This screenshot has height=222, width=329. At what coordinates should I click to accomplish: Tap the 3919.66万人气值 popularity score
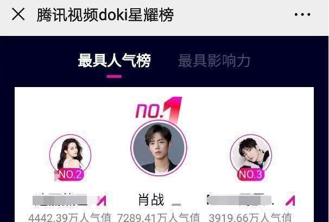pyautogui.click(x=250, y=218)
